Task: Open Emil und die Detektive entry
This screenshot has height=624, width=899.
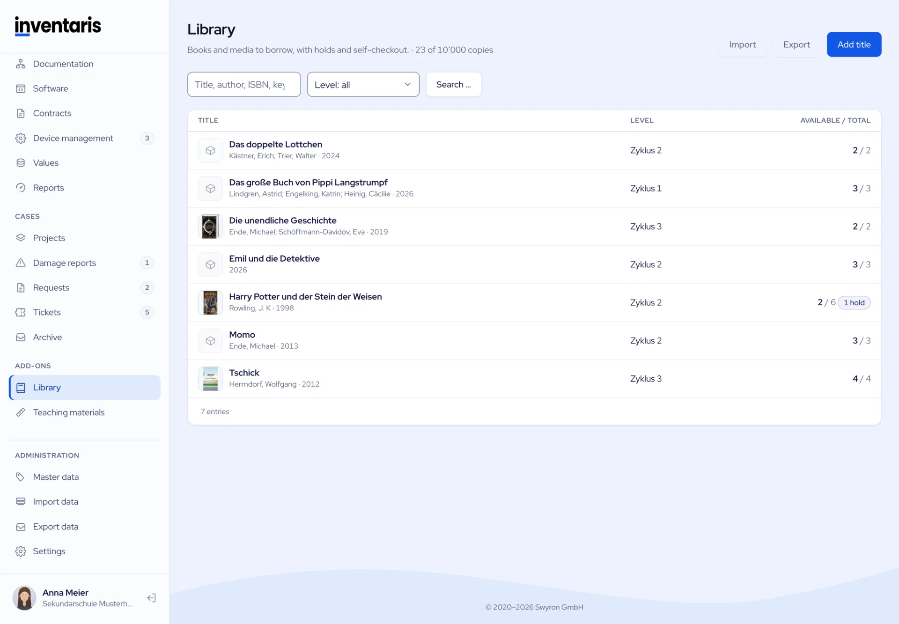Action: (x=274, y=258)
